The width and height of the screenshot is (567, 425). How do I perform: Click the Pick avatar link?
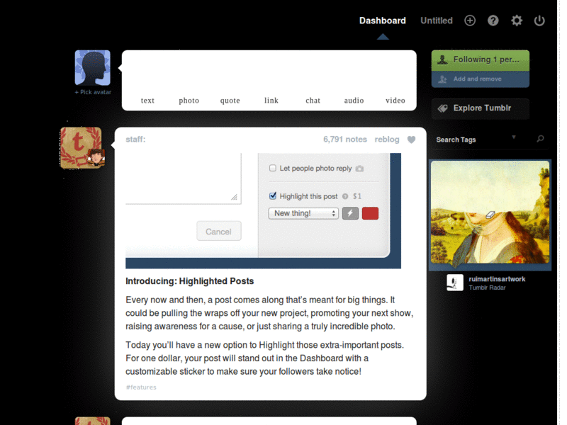point(93,92)
